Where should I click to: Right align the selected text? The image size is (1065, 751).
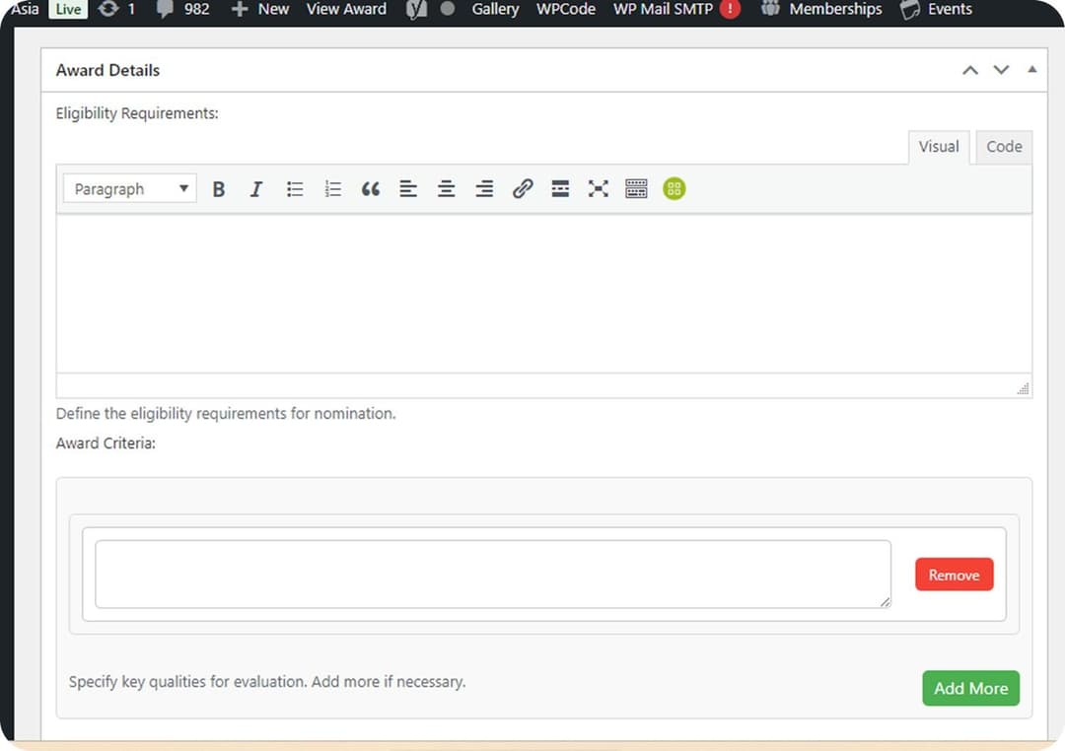(483, 188)
